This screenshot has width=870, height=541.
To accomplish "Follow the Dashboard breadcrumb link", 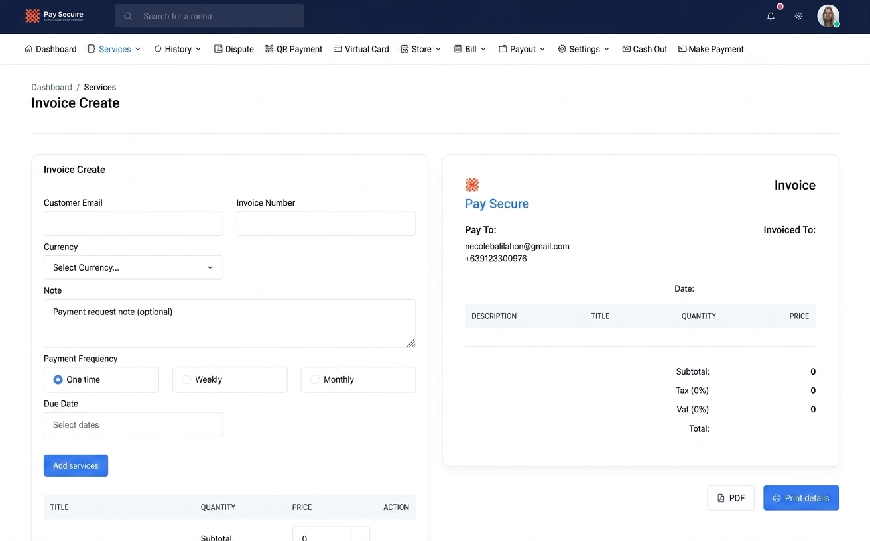I will point(52,87).
